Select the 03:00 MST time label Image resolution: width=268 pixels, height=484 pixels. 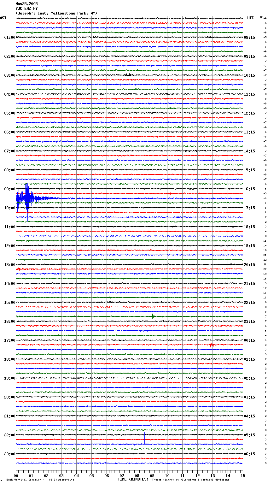(x=10, y=75)
